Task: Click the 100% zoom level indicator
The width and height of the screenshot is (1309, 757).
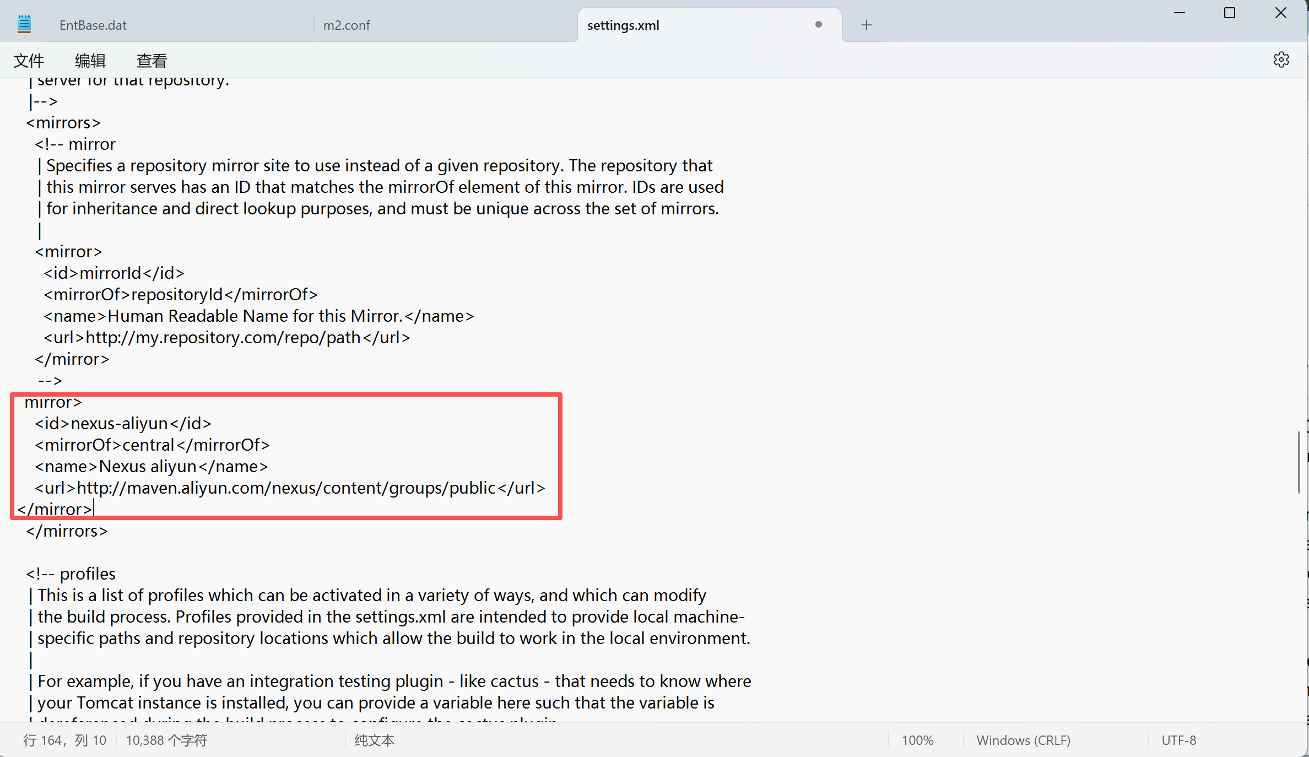Action: (x=917, y=740)
